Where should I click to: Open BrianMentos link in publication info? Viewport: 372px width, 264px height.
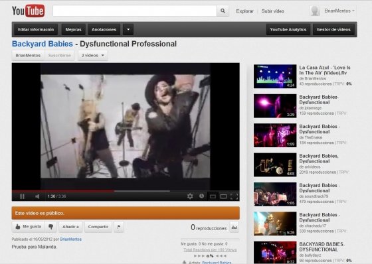pyautogui.click(x=70, y=239)
